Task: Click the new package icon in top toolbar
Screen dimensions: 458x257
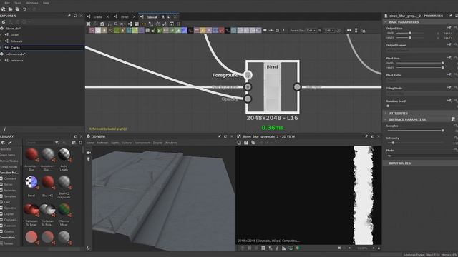Action: (3, 9)
